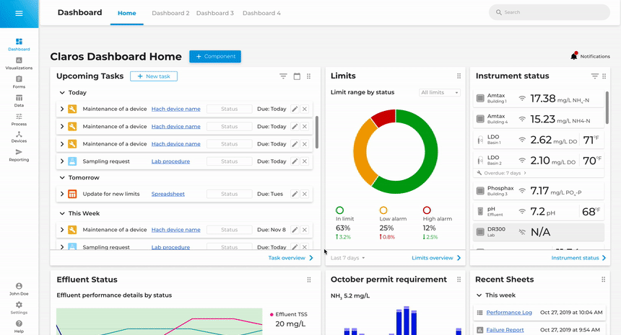Click the + Component button
621x335 pixels.
coord(215,56)
